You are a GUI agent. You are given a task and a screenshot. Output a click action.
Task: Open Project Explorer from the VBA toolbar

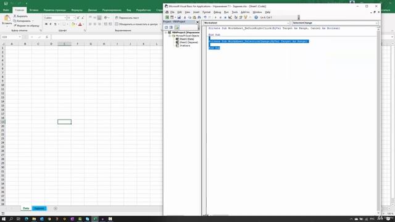pyautogui.click(x=236, y=17)
